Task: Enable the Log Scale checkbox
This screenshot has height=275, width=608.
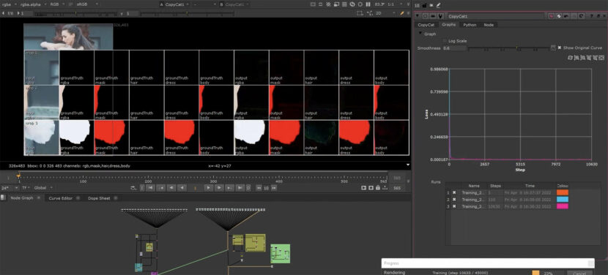Action: click(x=445, y=41)
